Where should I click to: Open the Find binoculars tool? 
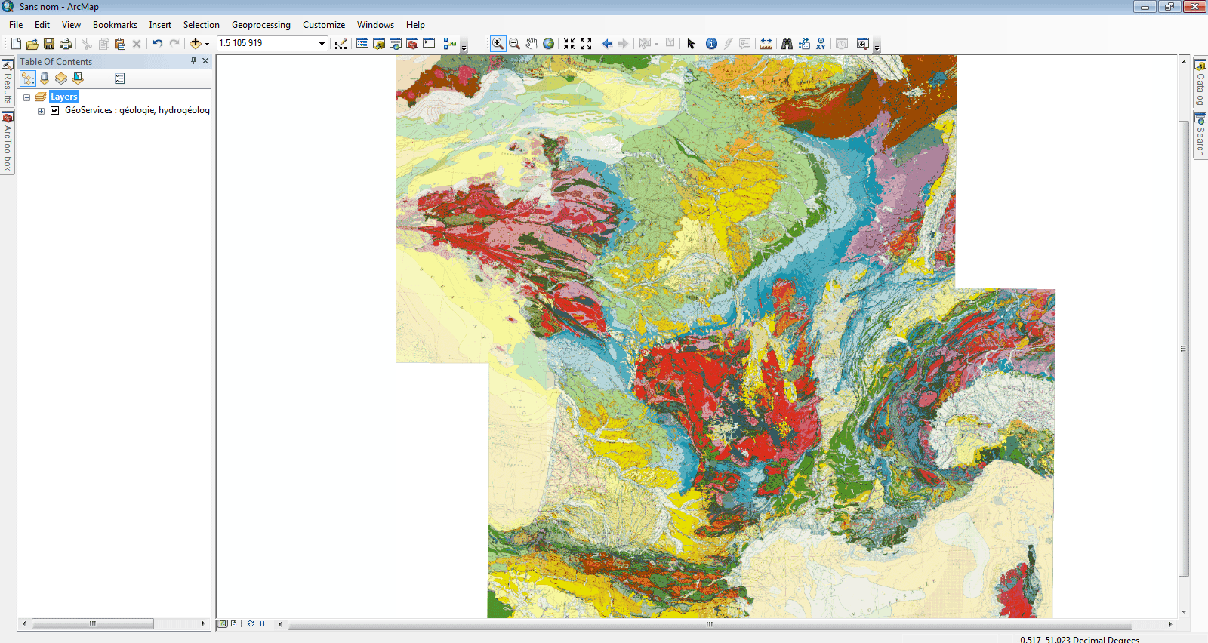tap(787, 44)
